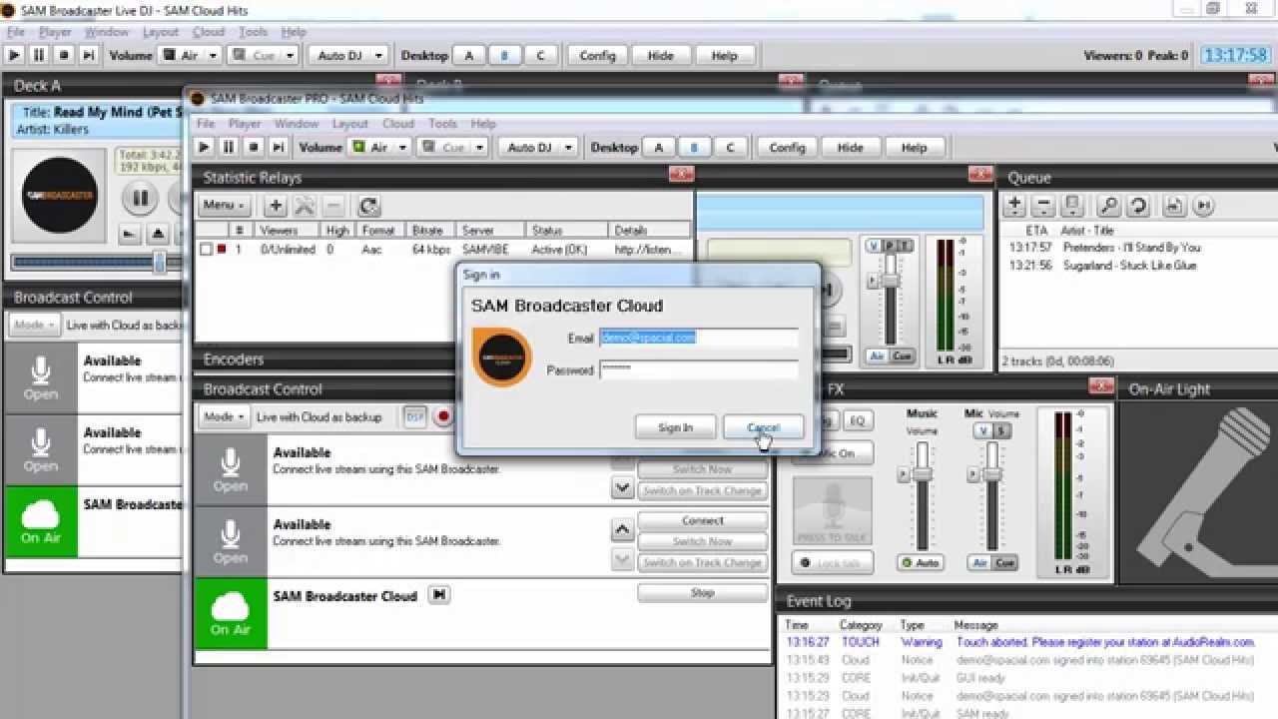The height and width of the screenshot is (719, 1278).
Task: Click Config in the PRO window toolbar
Action: pyautogui.click(x=787, y=147)
